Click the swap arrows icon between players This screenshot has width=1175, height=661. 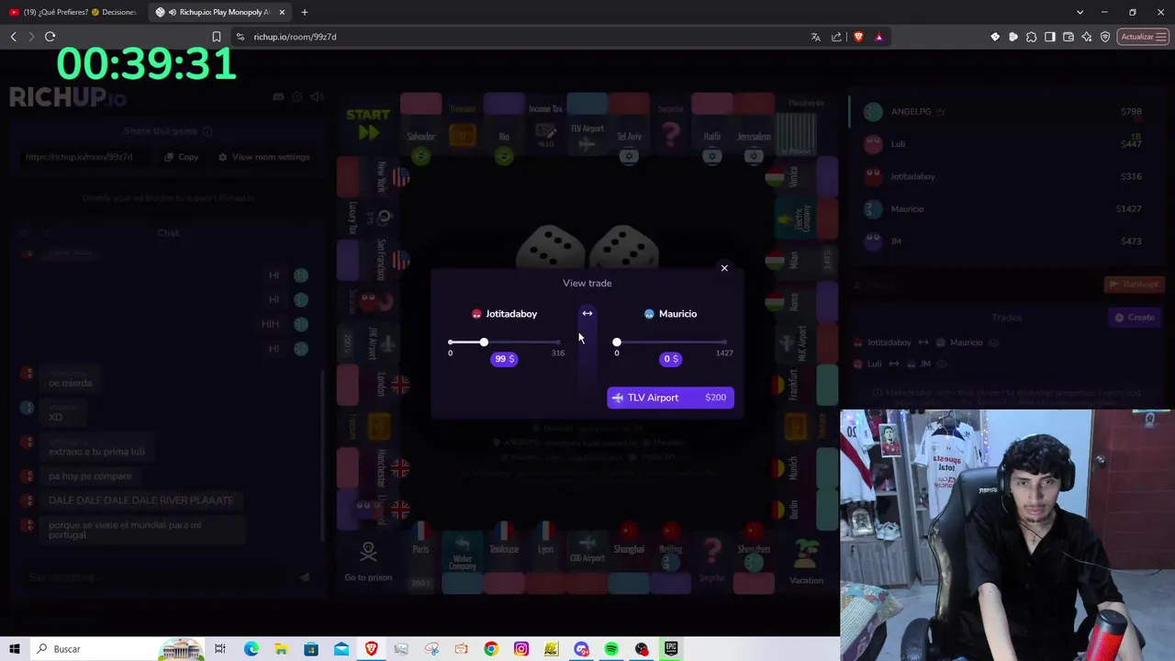(587, 314)
